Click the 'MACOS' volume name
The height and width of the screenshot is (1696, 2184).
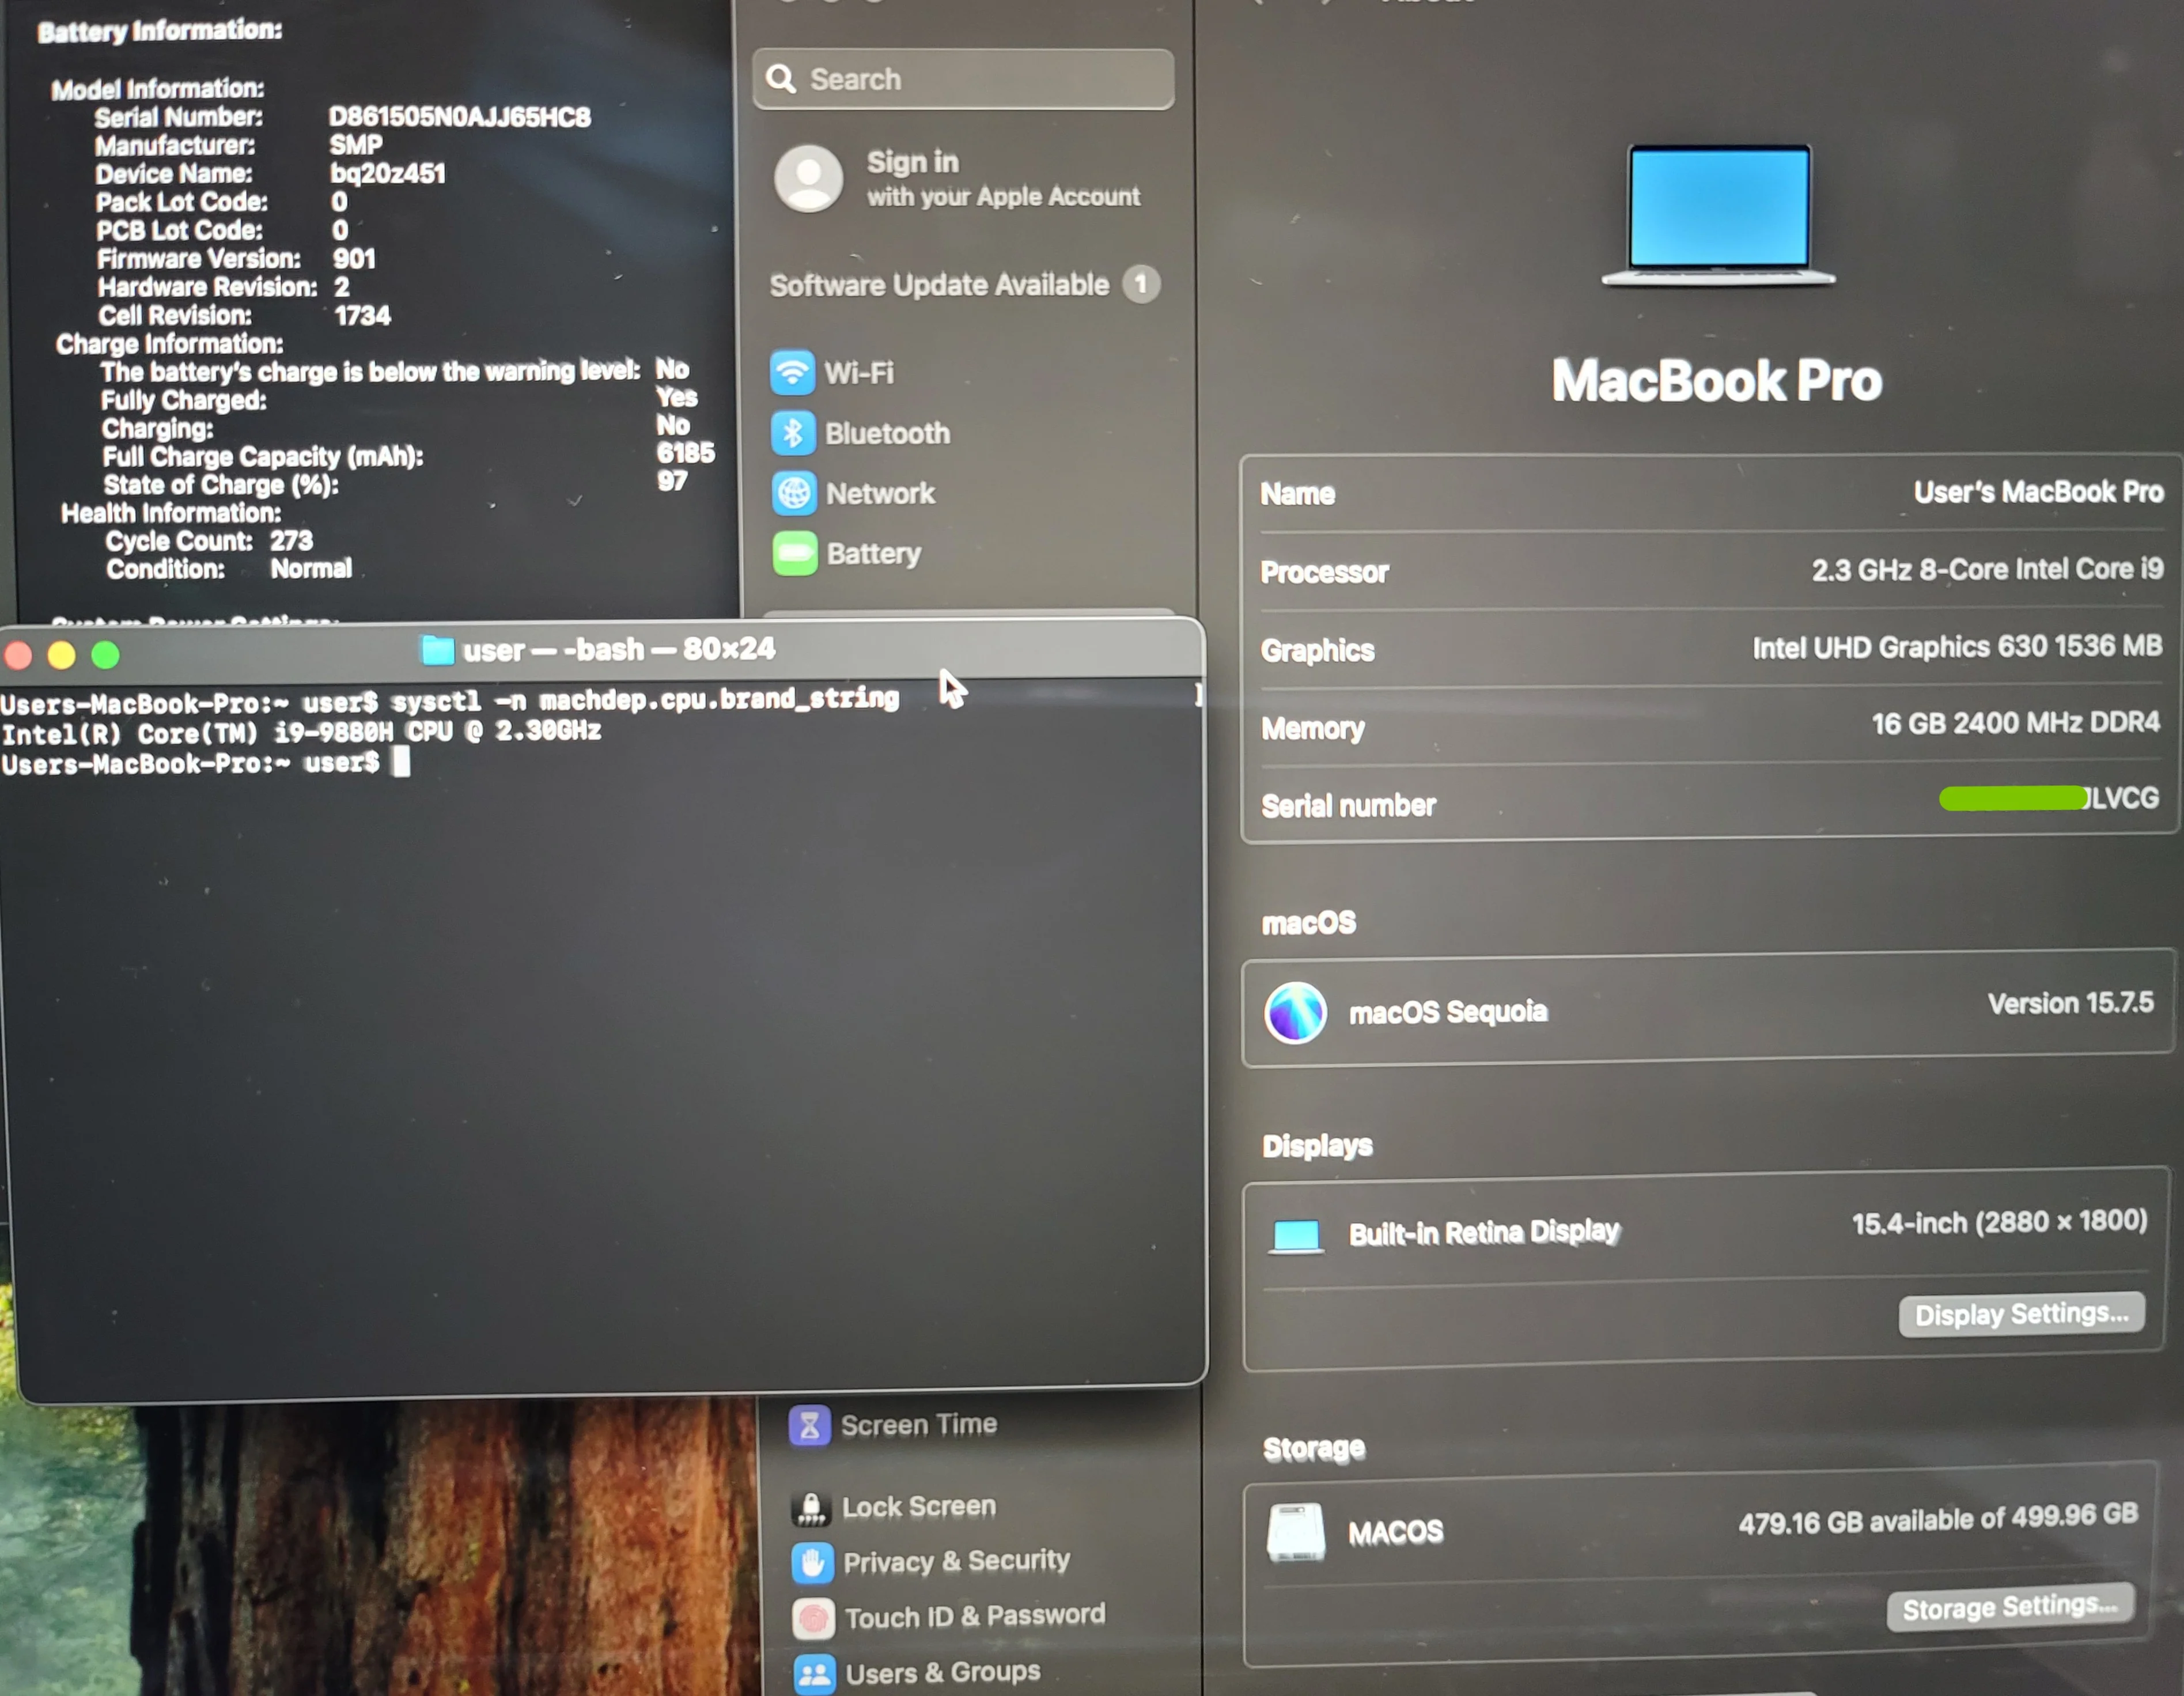[1395, 1532]
